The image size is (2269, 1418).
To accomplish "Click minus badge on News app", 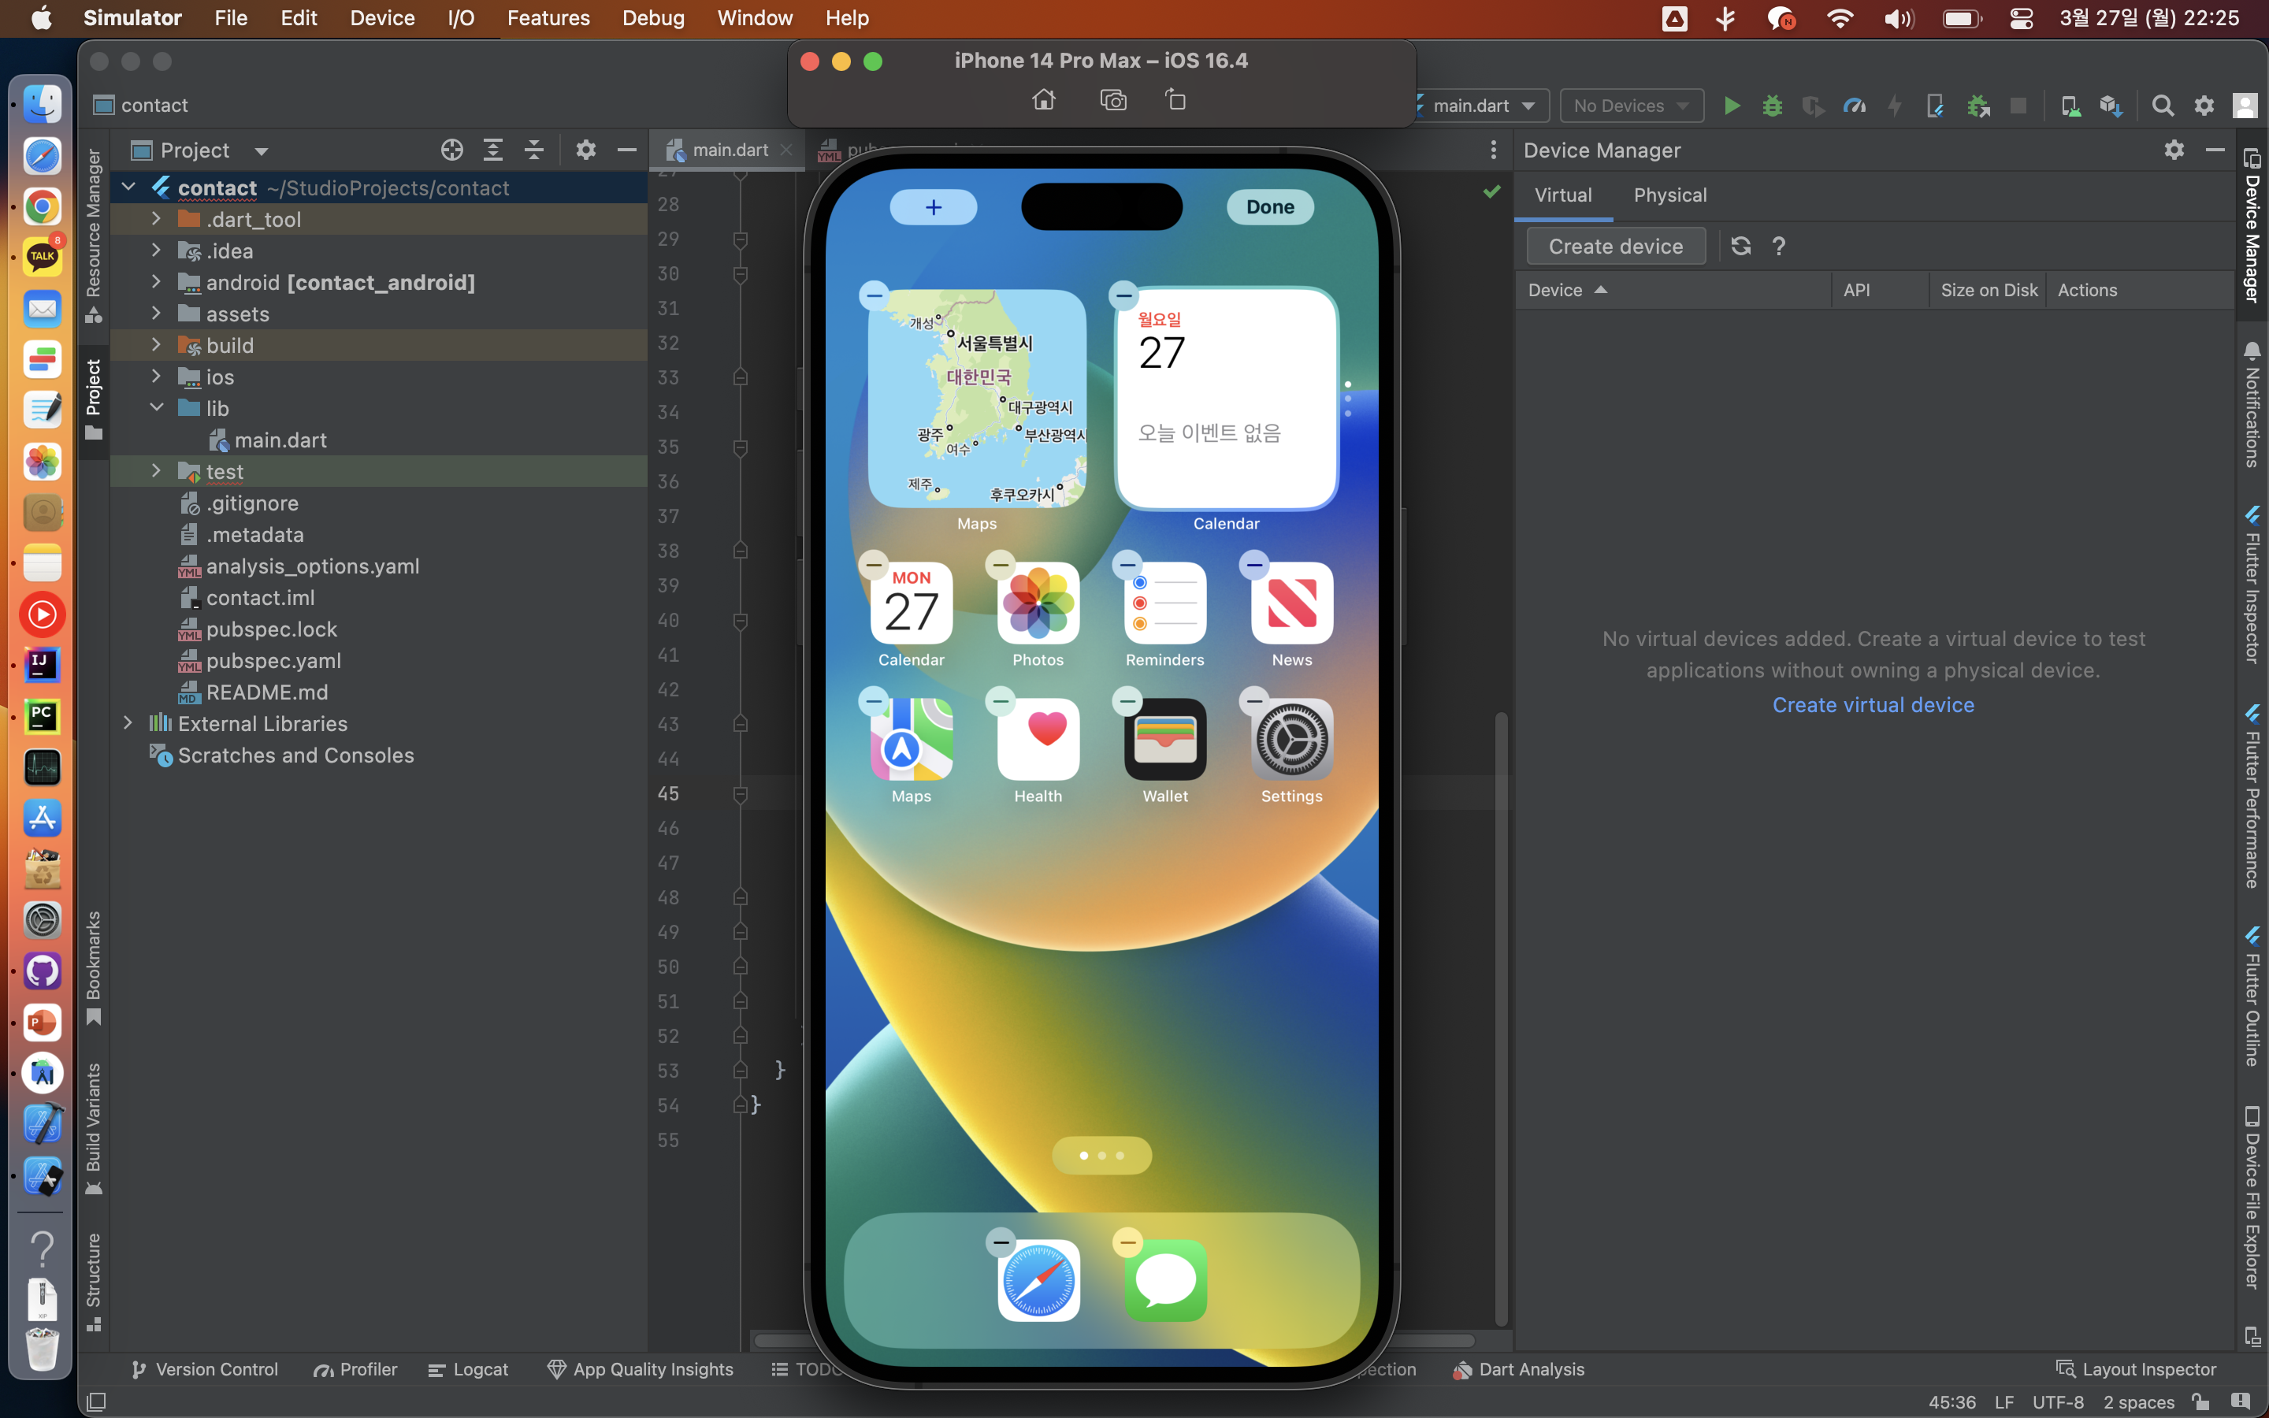I will pos(1253,565).
